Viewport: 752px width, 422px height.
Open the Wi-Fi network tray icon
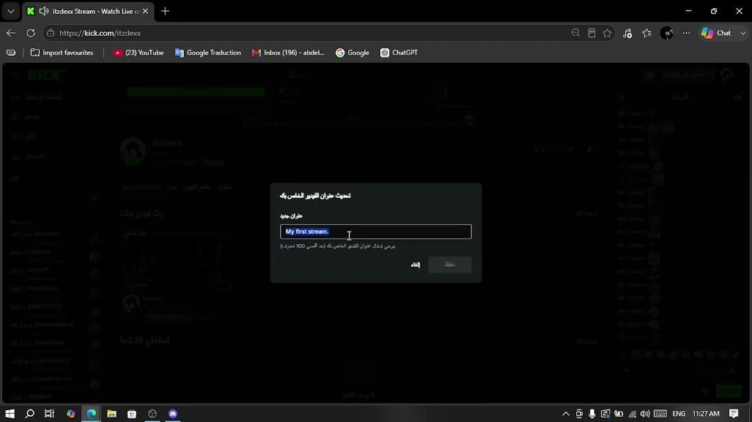tap(633, 414)
